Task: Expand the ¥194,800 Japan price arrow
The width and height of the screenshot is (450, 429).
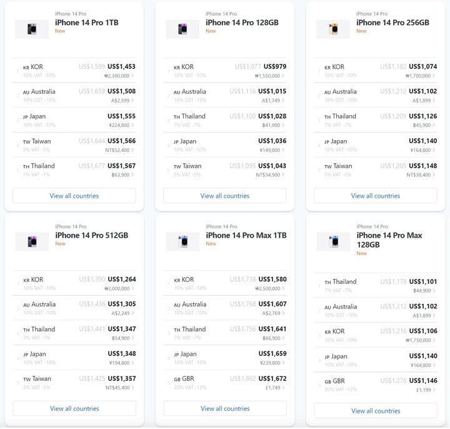Action: pos(133,363)
